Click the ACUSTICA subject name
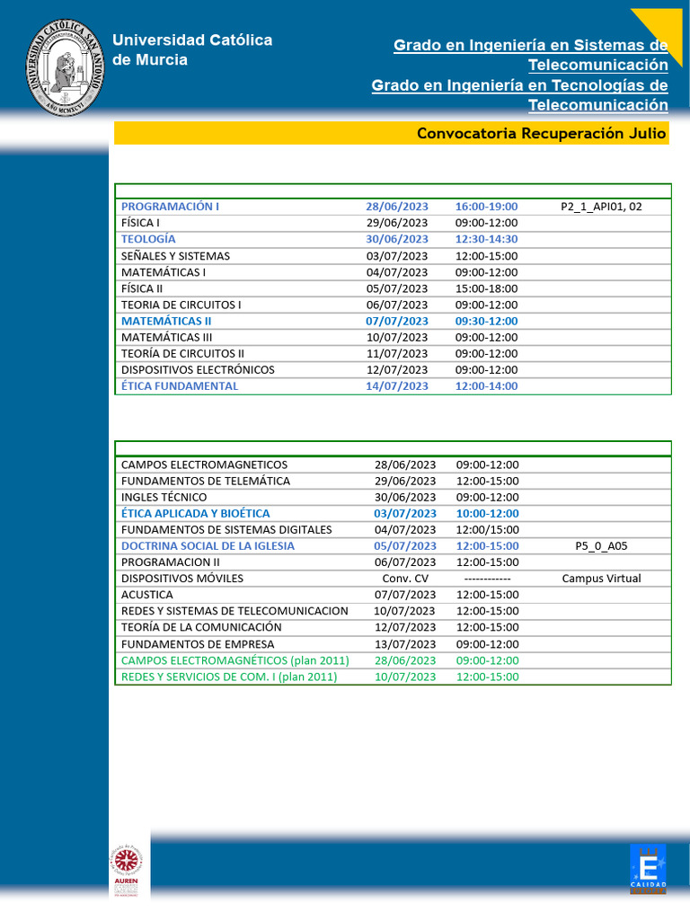 tap(146, 595)
